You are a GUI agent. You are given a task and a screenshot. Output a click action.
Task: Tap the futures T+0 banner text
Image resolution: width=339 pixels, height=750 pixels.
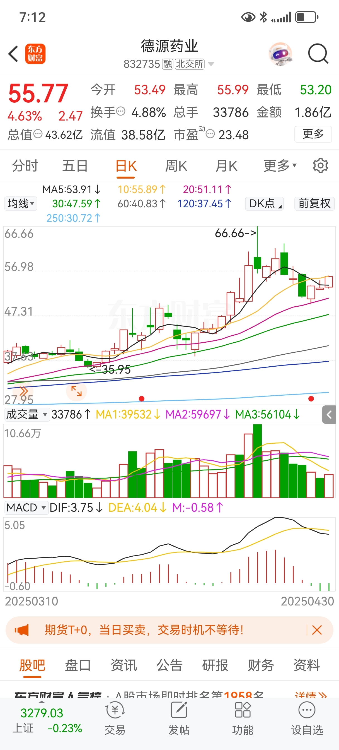[144, 630]
